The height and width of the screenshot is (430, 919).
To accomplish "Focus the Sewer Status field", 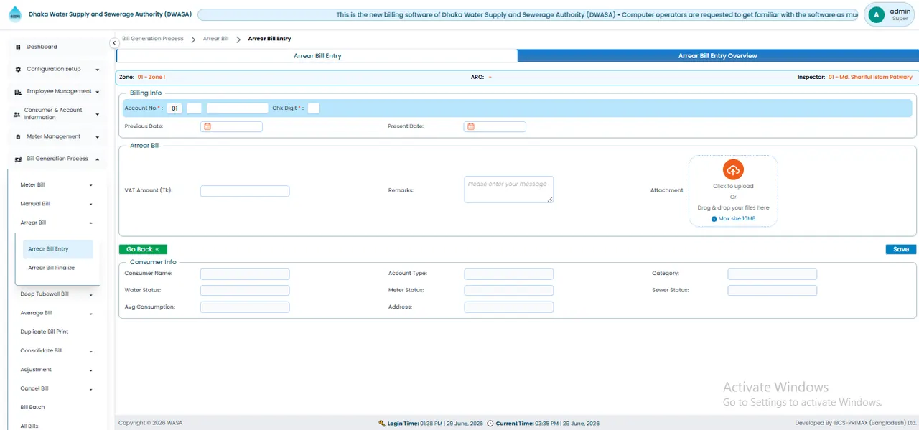I will 773,291.
